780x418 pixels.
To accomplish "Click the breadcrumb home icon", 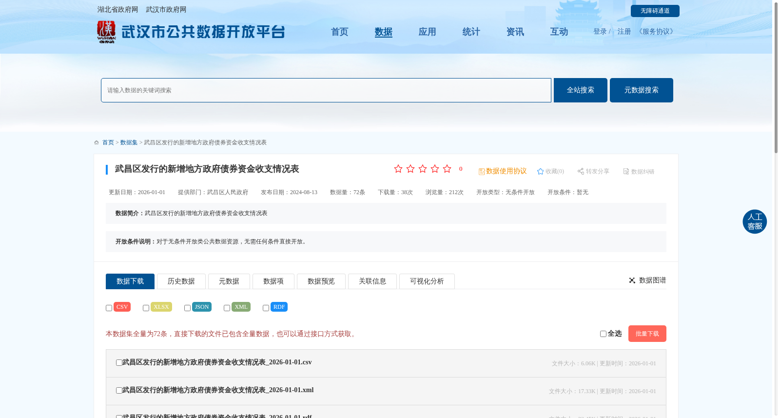I will [x=97, y=142].
